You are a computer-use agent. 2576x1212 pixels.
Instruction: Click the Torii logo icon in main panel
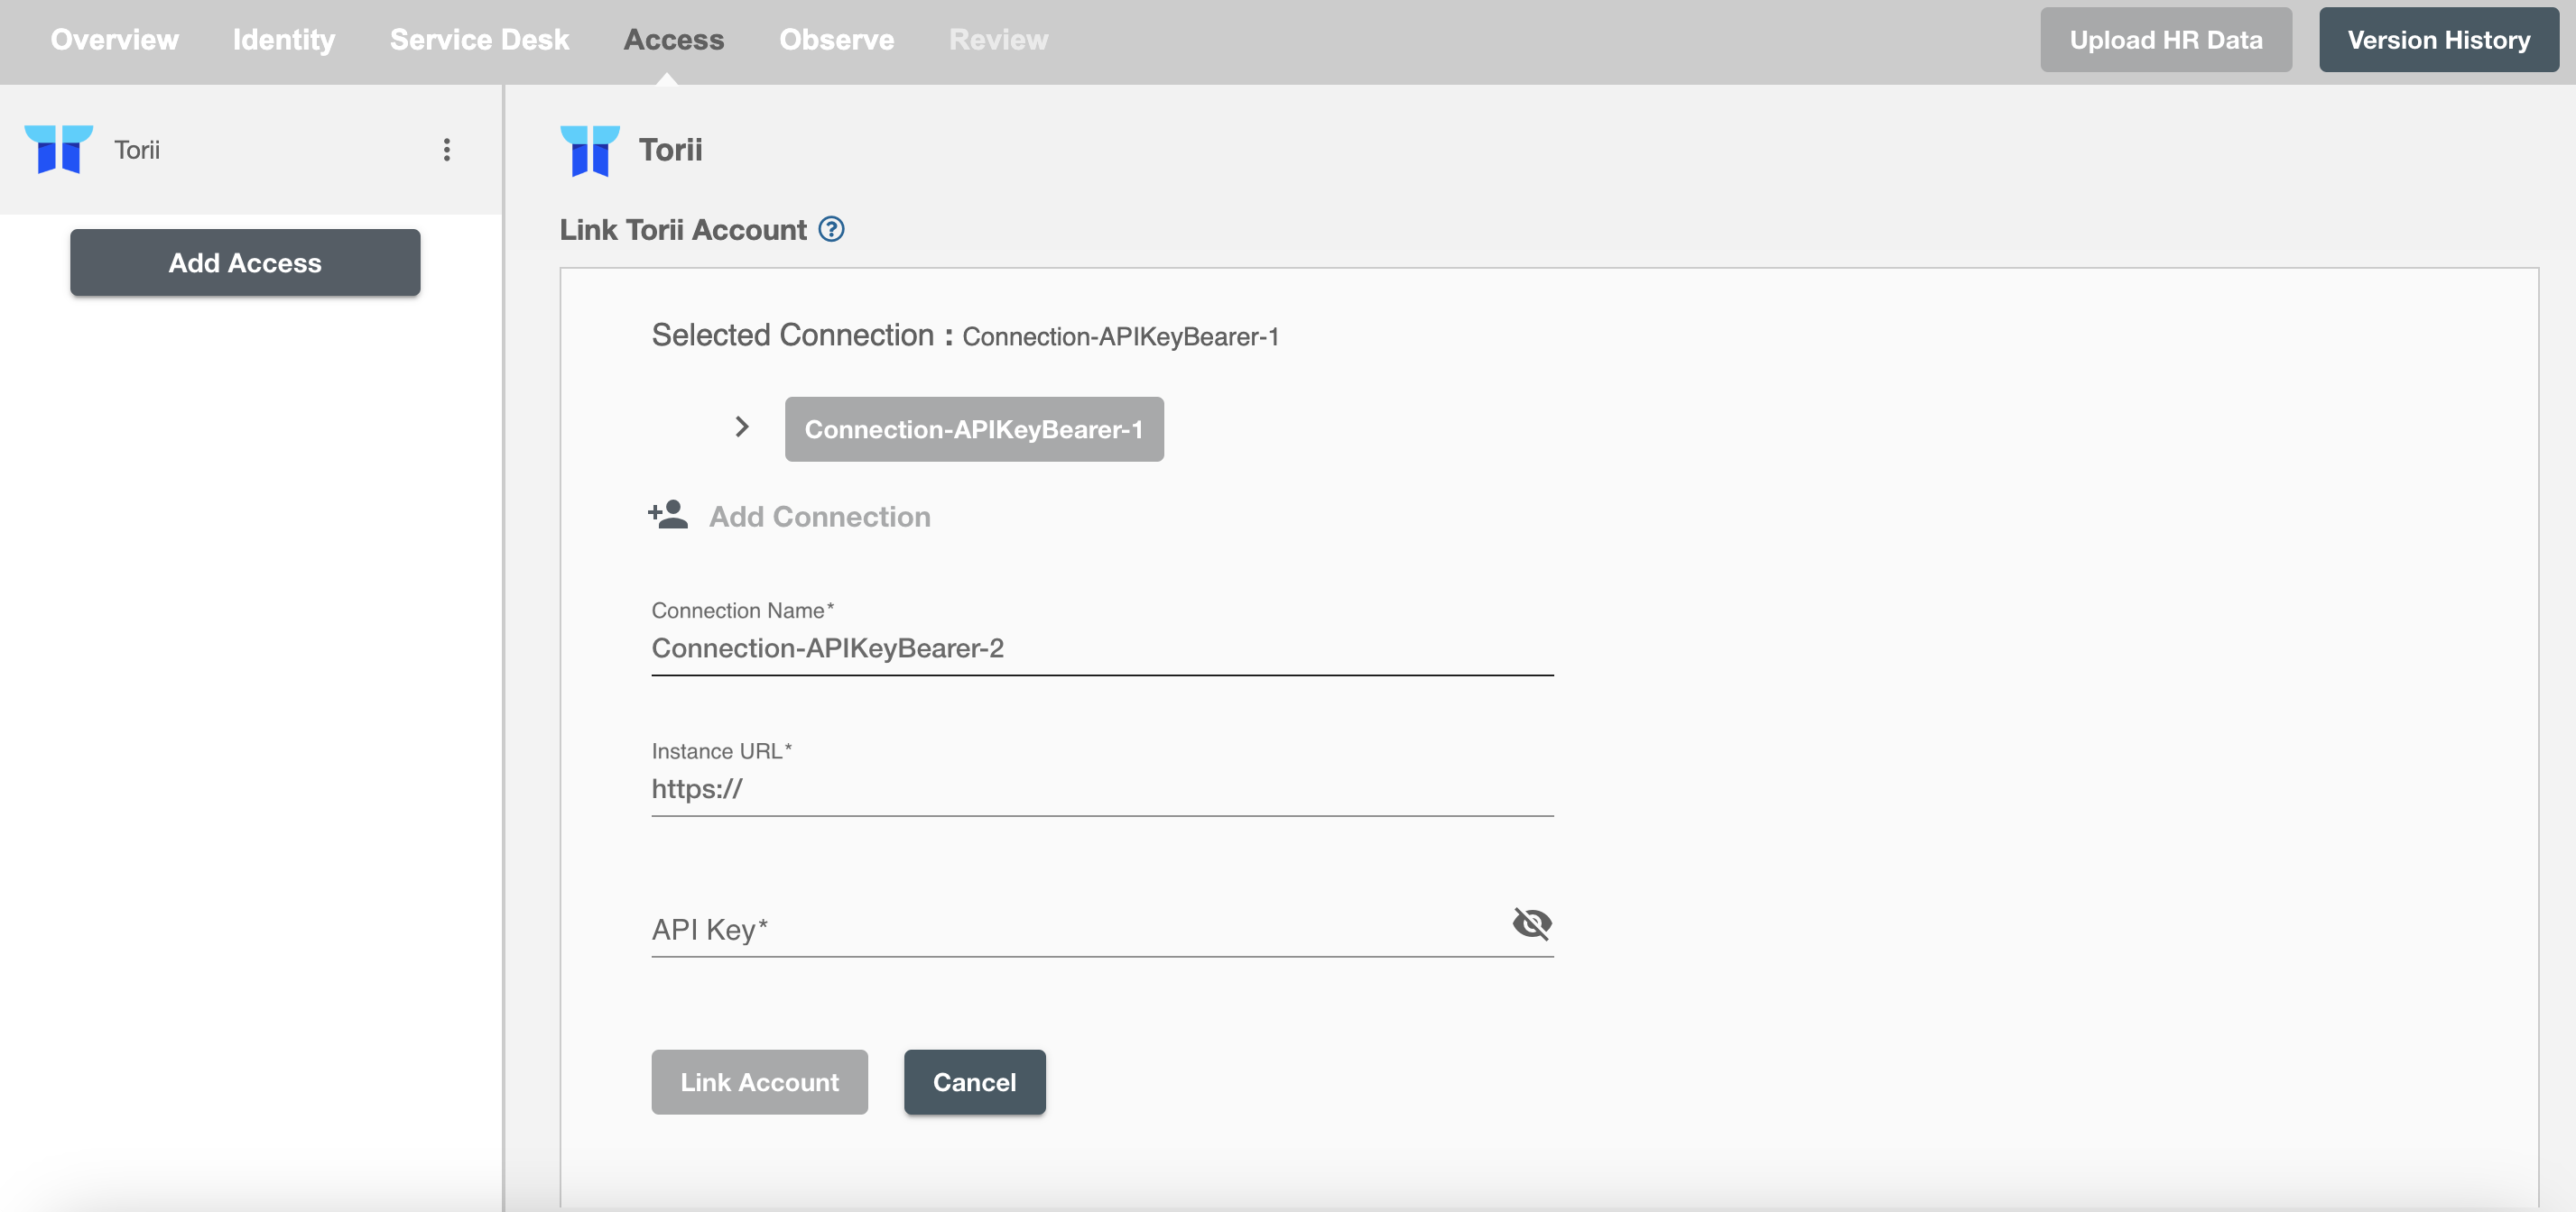coord(588,148)
